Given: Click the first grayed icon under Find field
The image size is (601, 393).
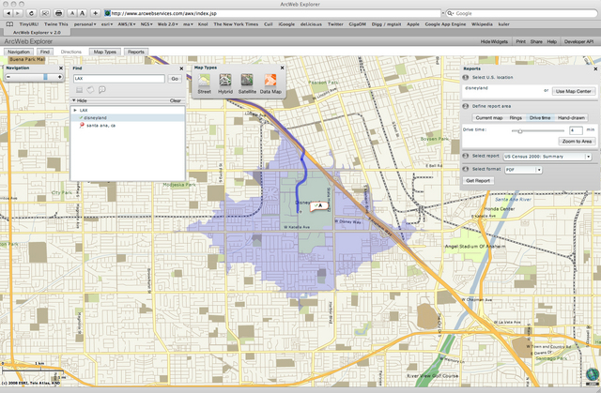Looking at the screenshot, I should click(x=79, y=90).
